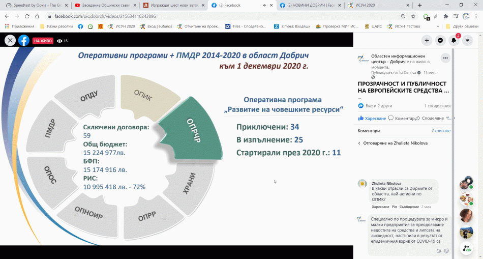Open sticker picker in the reply box
Image resolution: width=483 pixels, height=259 pixels.
click(446, 250)
